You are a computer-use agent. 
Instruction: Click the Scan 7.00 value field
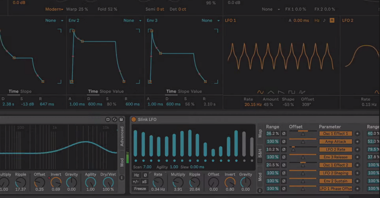tap(147, 167)
